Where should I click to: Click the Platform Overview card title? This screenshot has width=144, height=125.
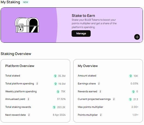(20, 66)
